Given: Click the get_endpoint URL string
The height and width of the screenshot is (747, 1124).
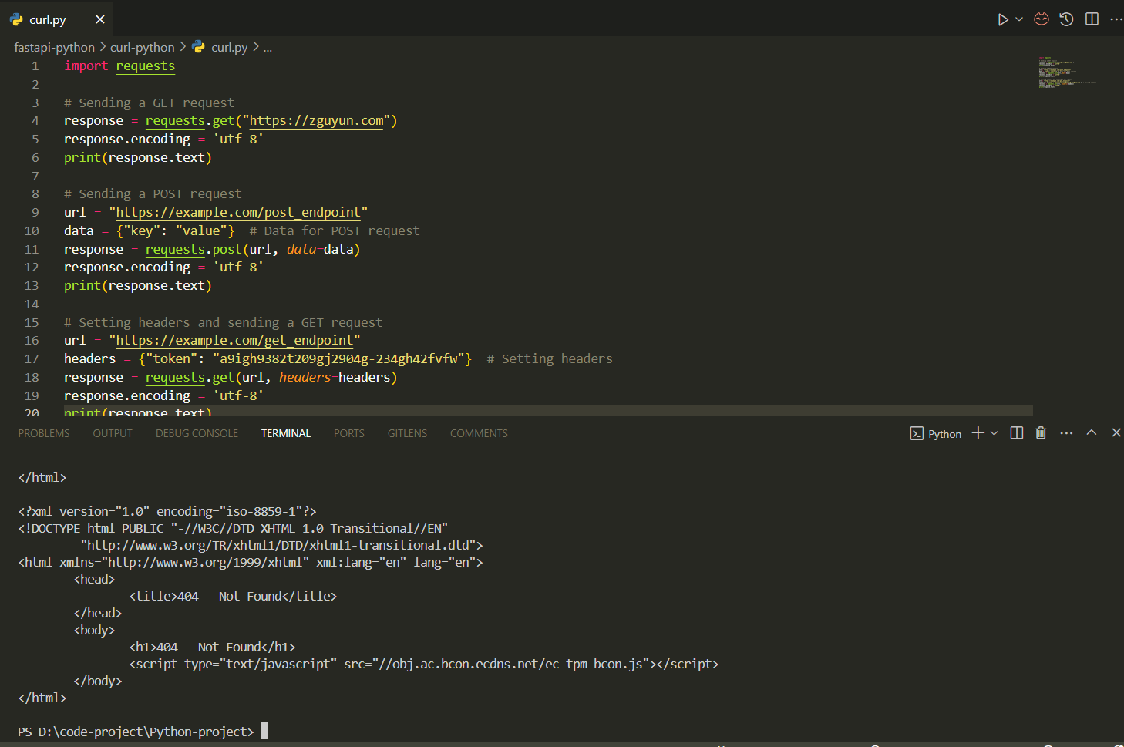Looking at the screenshot, I should click(234, 340).
